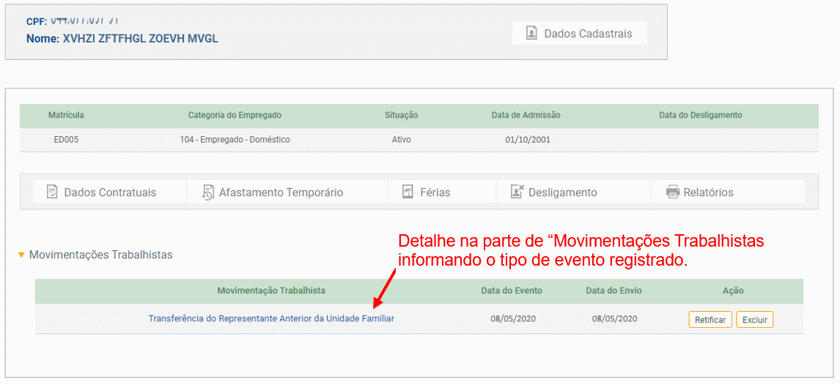Viewport: 840px width, 385px height.
Task: Click the Movimentações Trabalhistas section title
Action: pos(100,255)
